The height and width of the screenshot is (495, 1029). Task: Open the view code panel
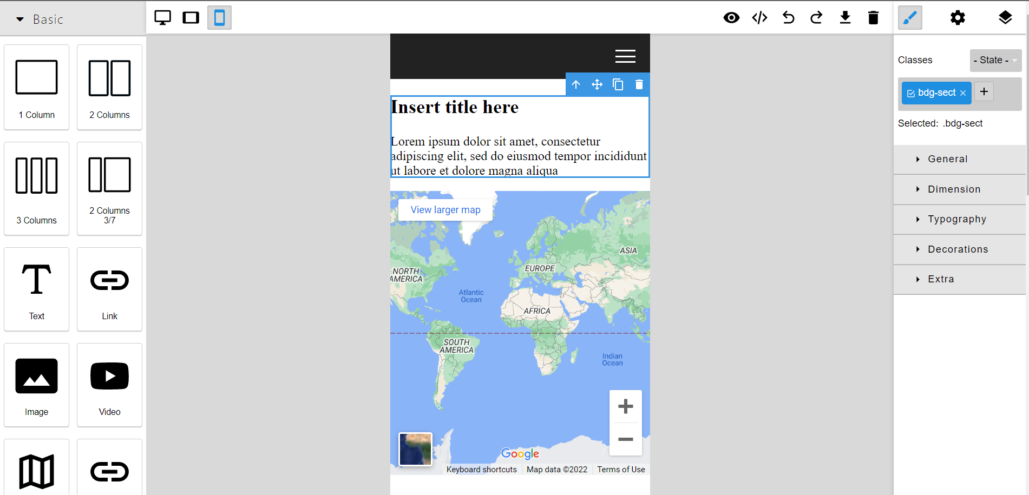click(760, 18)
